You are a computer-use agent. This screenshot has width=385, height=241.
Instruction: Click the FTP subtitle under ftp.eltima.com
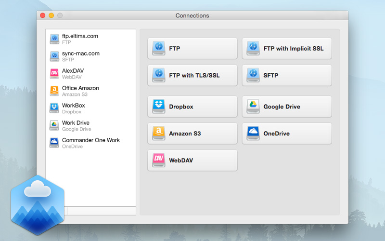point(66,42)
